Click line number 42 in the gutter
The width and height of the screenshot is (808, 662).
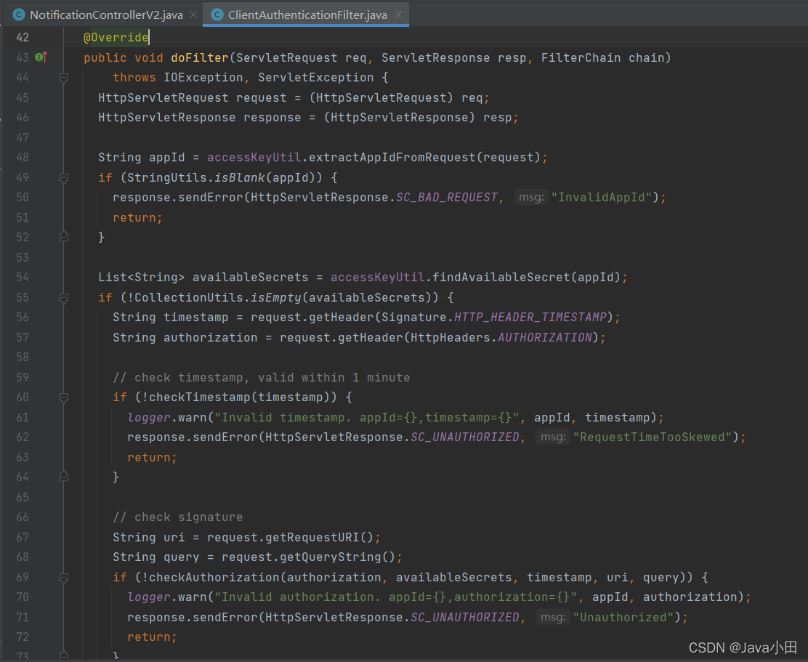click(x=23, y=38)
